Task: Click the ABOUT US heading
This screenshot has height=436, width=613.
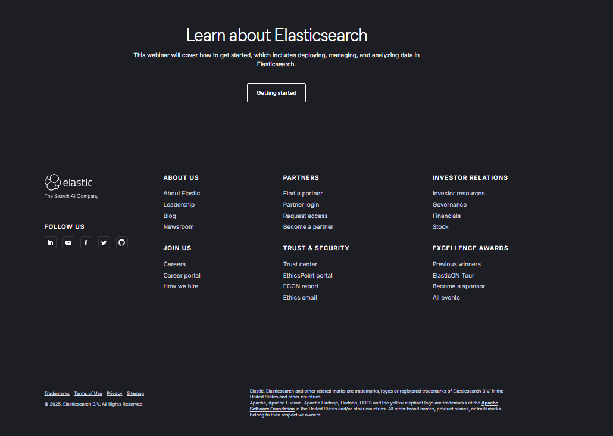Action: (181, 177)
